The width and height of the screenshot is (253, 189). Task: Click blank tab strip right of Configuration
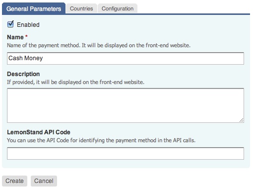[x=193, y=8]
